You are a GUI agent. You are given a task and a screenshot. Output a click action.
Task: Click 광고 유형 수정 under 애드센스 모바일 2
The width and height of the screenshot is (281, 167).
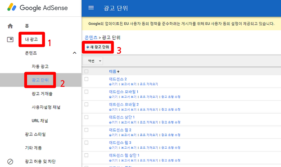coord(171,109)
